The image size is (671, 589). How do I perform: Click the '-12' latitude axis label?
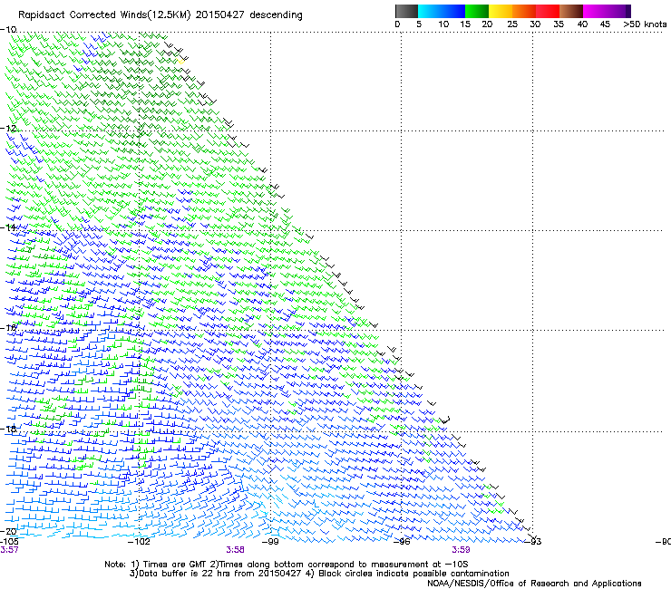click(x=8, y=128)
